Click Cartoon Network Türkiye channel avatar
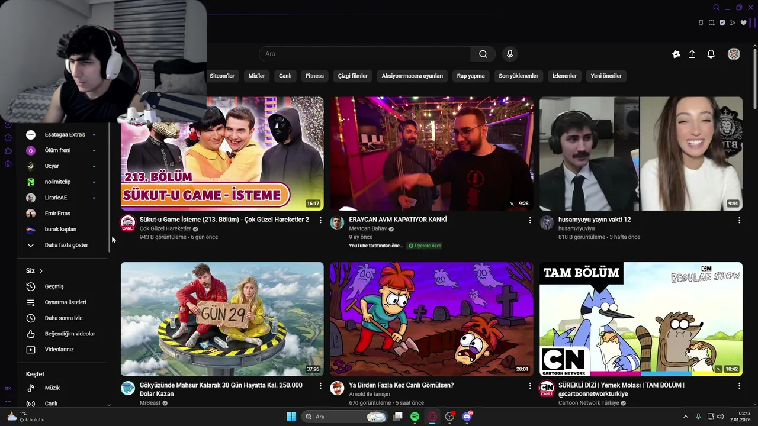The image size is (758, 426). pos(547,388)
